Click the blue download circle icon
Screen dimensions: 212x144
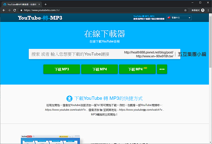69,98
